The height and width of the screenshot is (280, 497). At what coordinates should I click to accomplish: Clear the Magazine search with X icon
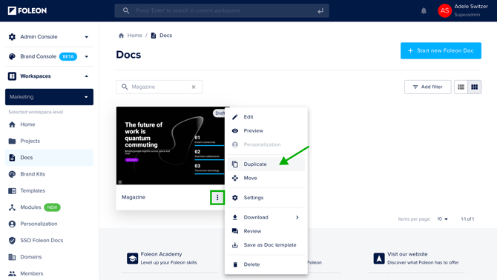click(194, 87)
